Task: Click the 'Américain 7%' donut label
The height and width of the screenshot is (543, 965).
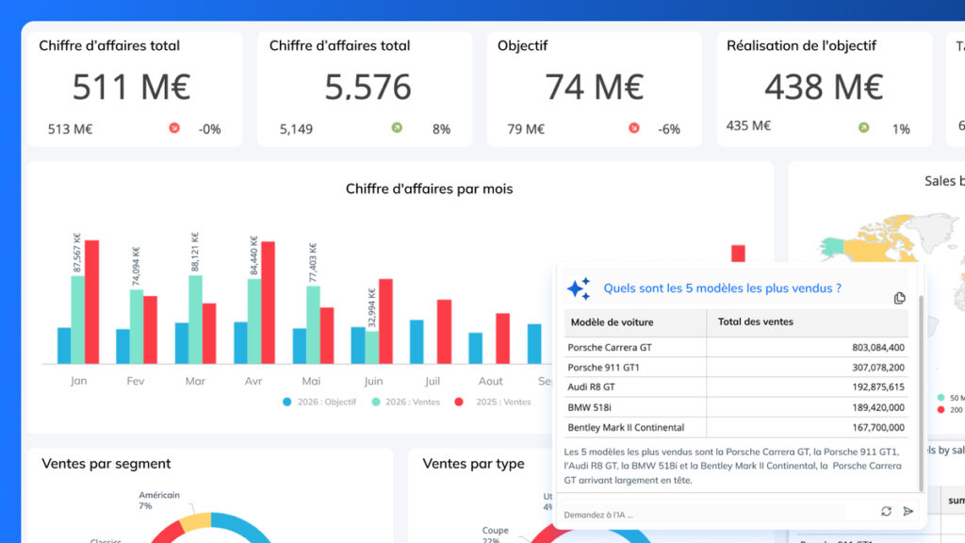Action: pyautogui.click(x=158, y=500)
